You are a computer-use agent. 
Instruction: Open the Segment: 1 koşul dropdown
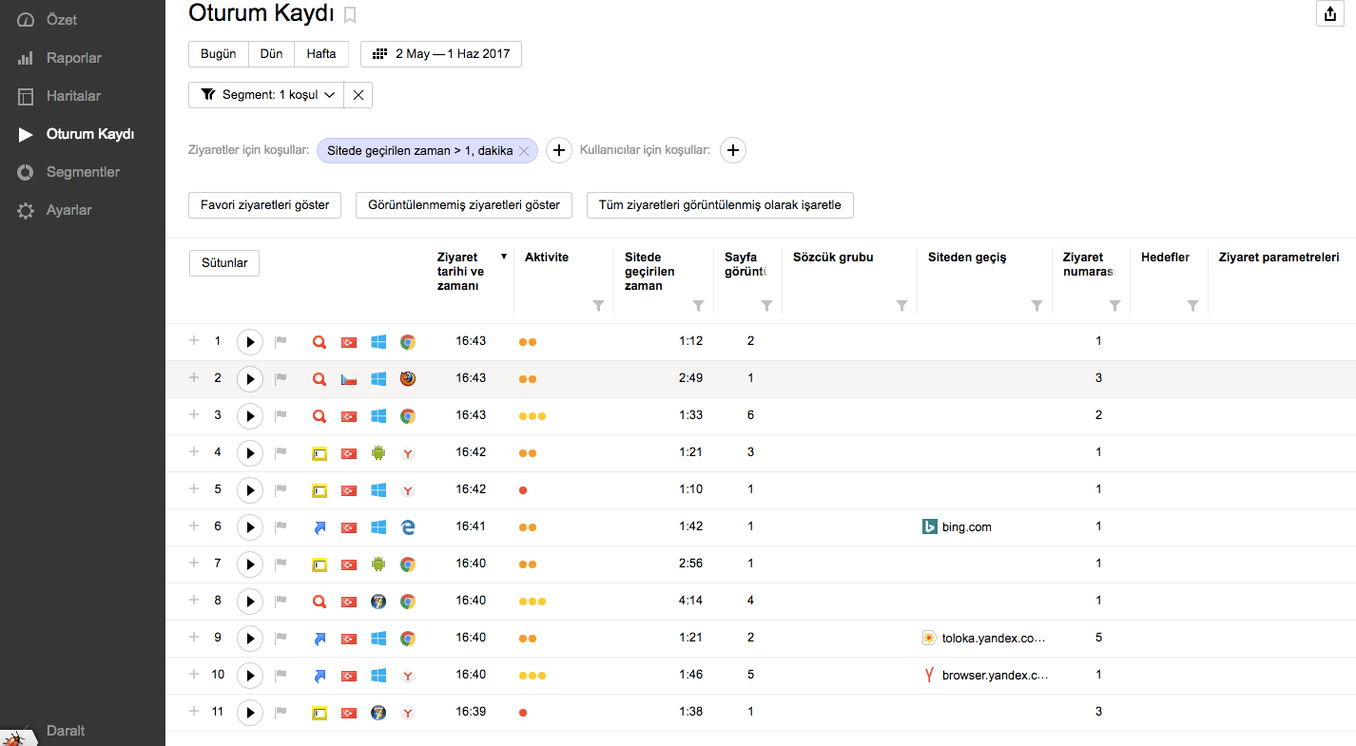270,95
